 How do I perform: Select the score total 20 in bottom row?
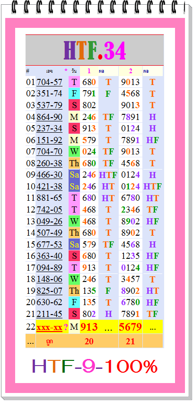pyautogui.click(x=89, y=341)
